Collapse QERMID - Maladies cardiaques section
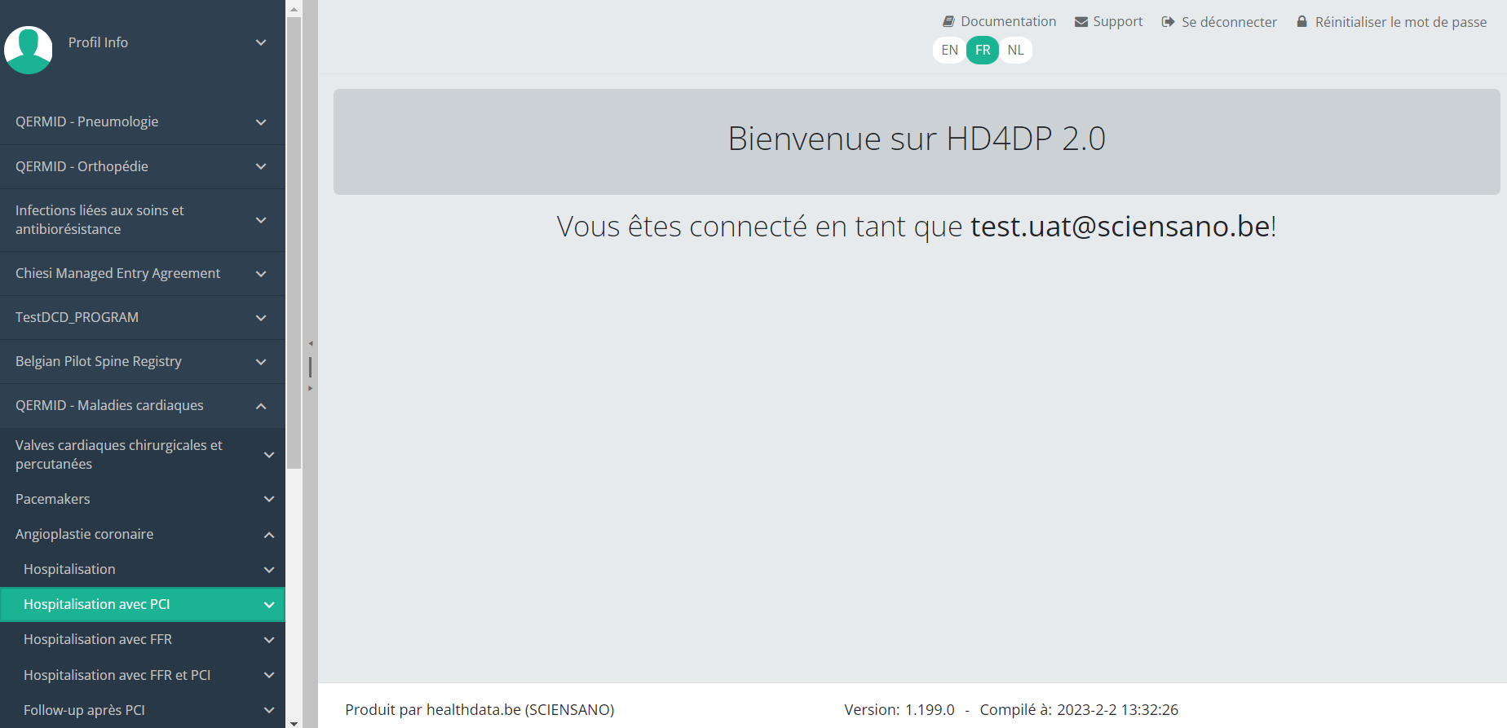 [260, 406]
